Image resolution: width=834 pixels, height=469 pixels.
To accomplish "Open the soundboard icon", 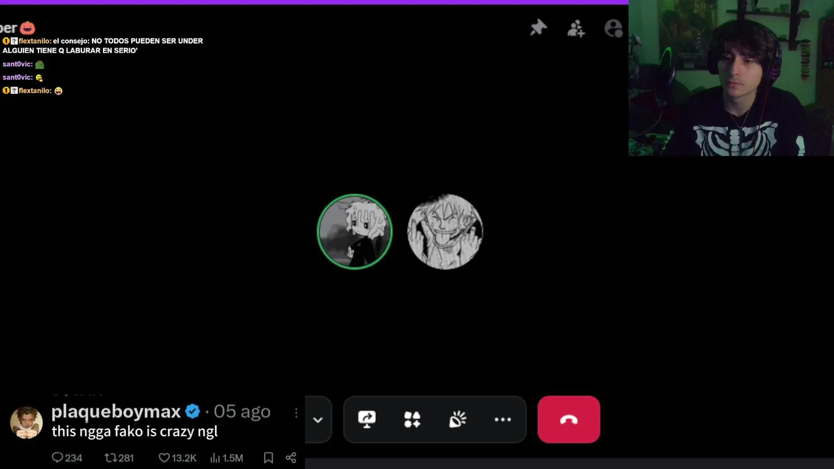I will [457, 419].
